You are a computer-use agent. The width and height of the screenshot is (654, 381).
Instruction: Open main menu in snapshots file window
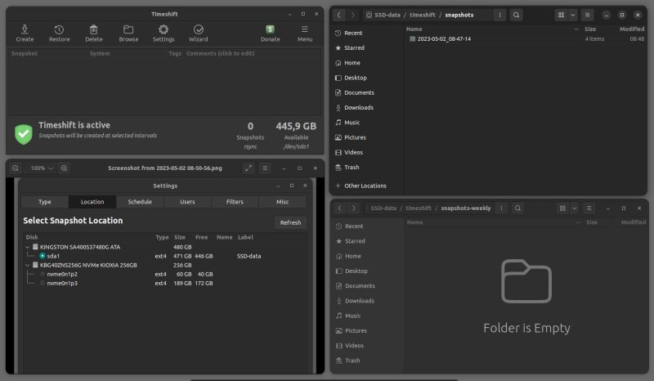click(x=587, y=15)
